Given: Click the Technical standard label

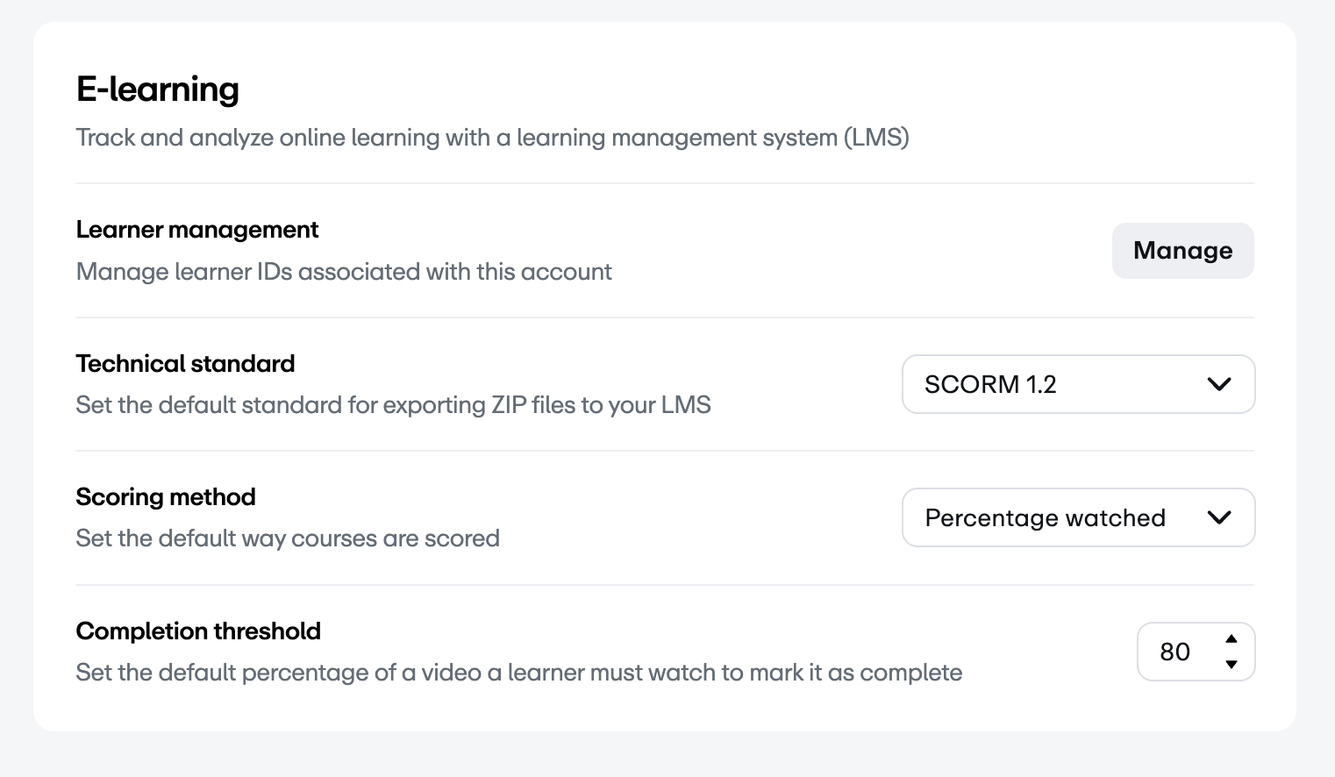Looking at the screenshot, I should (185, 363).
